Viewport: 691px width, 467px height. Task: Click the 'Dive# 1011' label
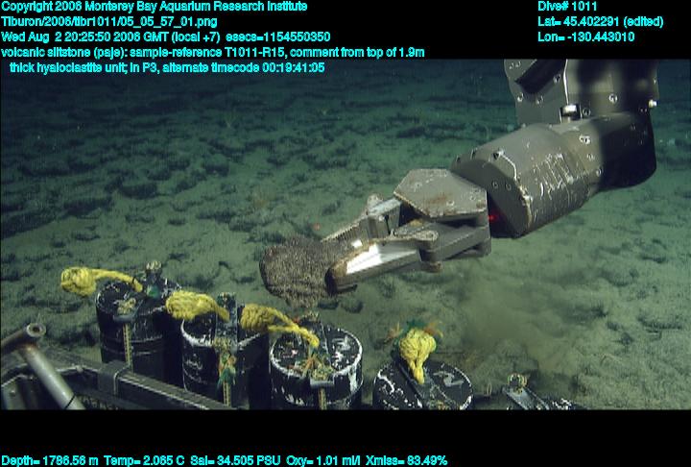(567, 7)
